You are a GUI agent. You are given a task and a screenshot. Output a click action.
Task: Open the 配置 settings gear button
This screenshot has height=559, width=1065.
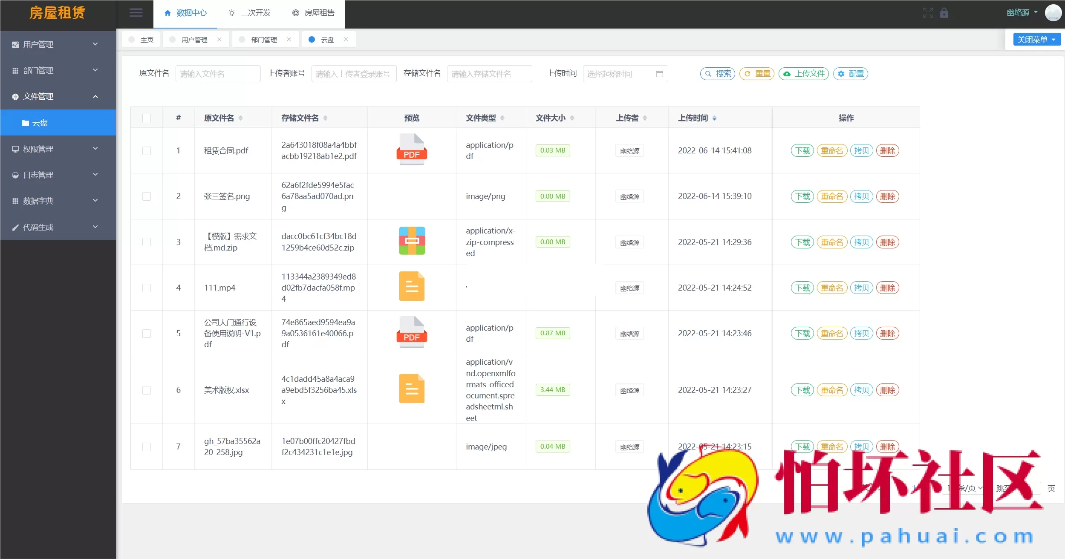point(850,73)
